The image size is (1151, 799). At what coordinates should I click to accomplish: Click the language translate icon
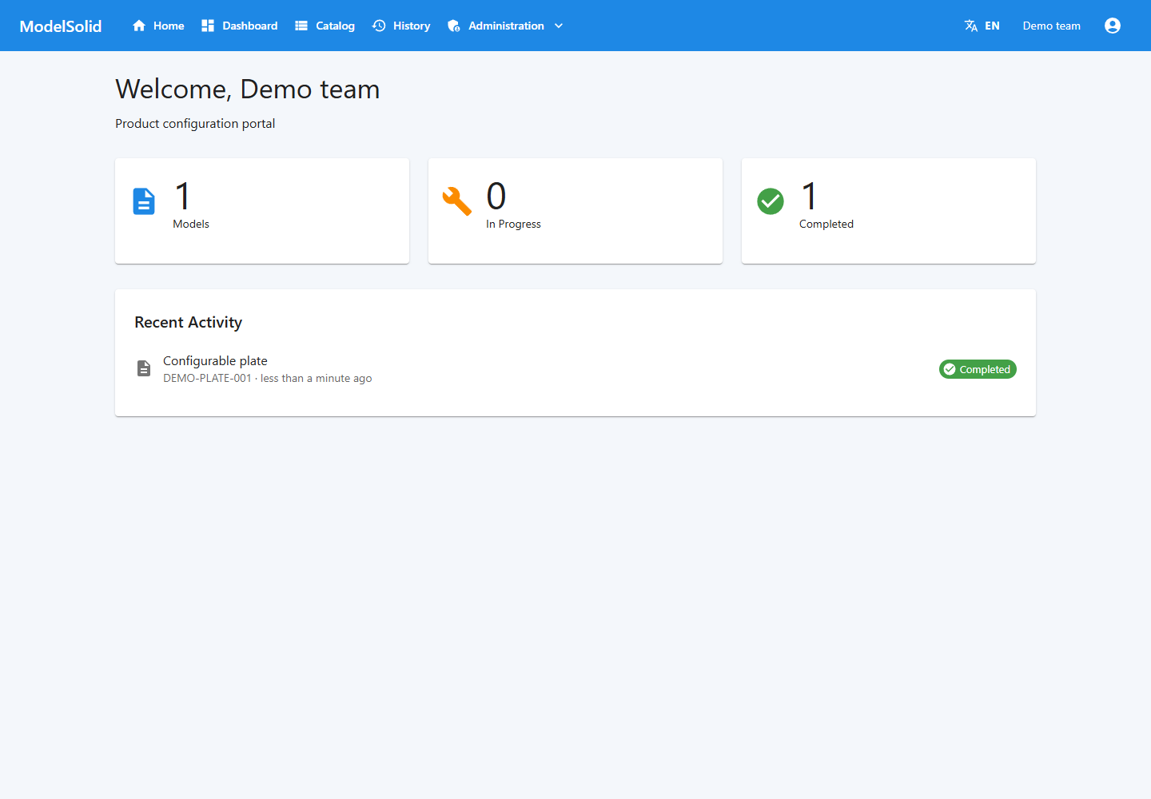(971, 26)
